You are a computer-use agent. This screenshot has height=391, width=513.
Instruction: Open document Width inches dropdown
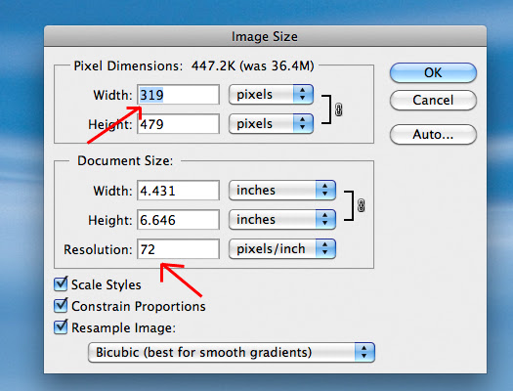coord(282,190)
